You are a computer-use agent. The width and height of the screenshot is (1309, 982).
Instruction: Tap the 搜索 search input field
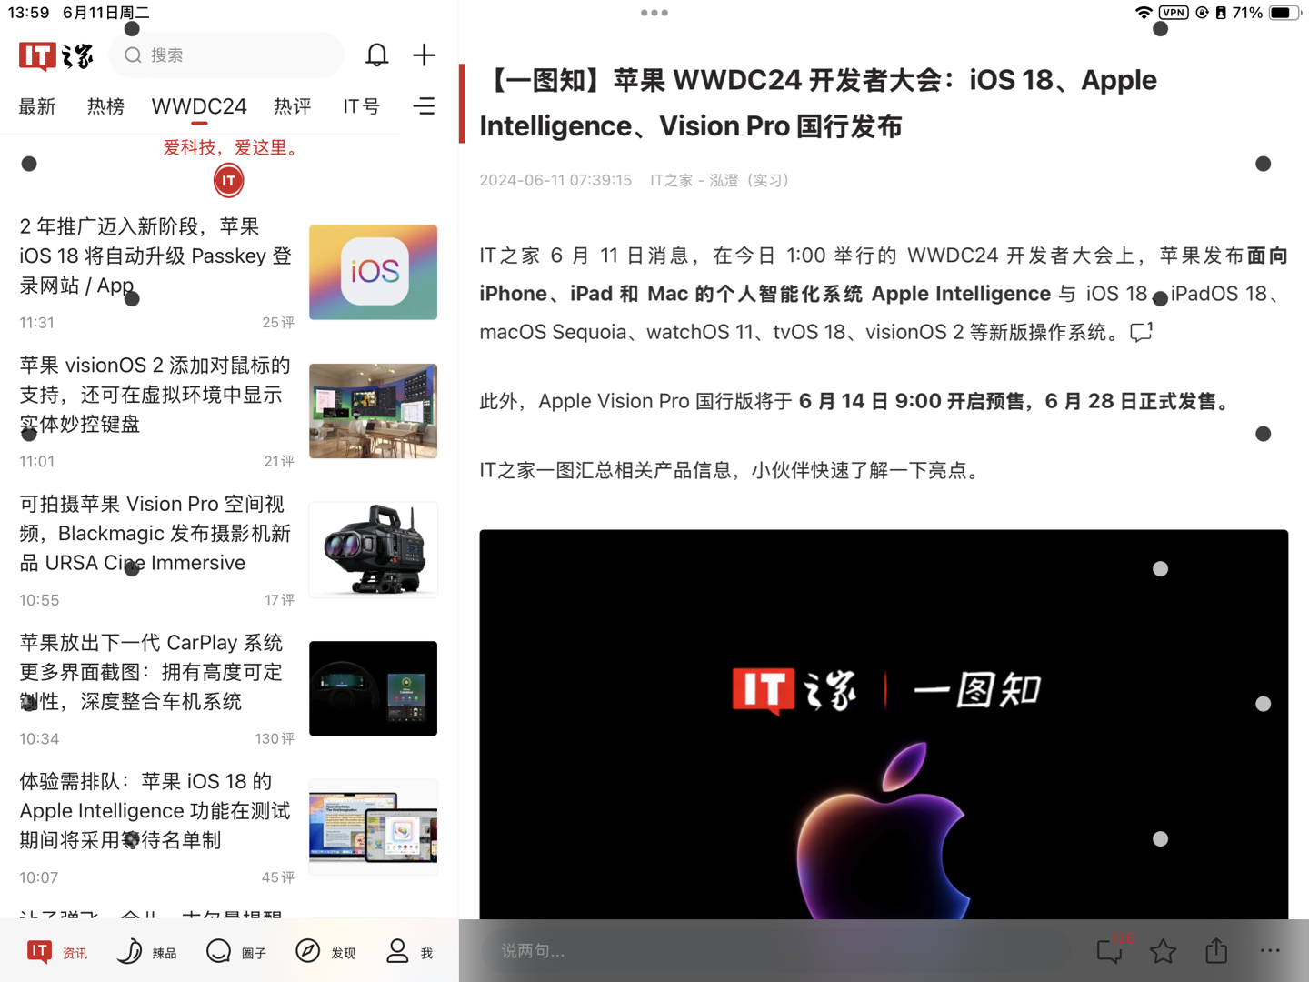pyautogui.click(x=225, y=55)
